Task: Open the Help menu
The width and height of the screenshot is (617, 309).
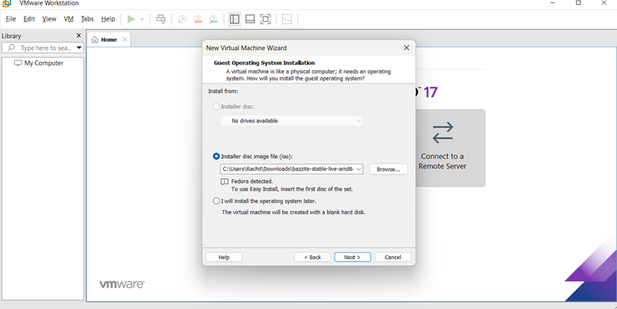Action: [x=108, y=19]
